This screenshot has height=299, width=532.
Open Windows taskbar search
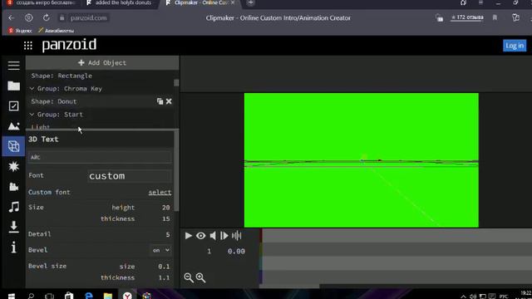coord(31,296)
